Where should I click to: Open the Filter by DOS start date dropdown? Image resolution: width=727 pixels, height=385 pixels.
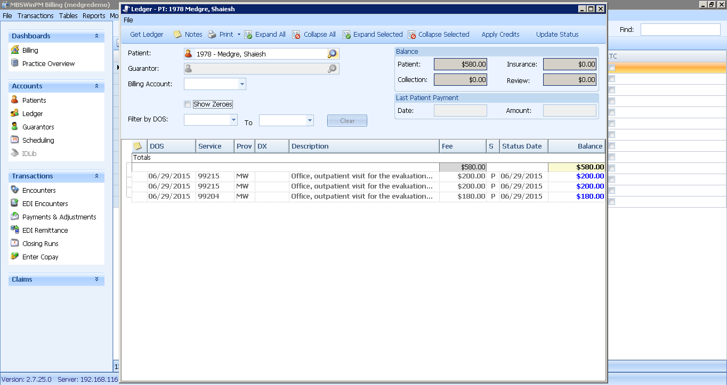233,120
